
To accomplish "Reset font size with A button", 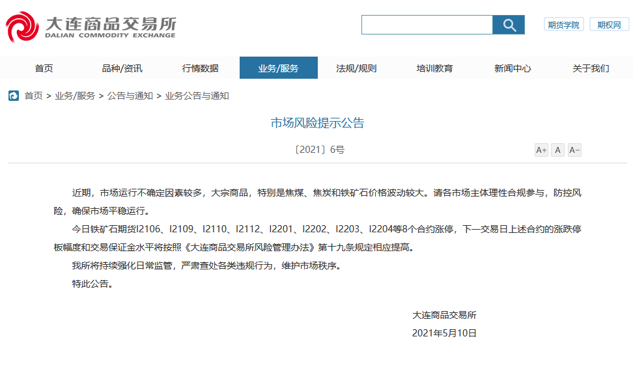I will [x=557, y=150].
